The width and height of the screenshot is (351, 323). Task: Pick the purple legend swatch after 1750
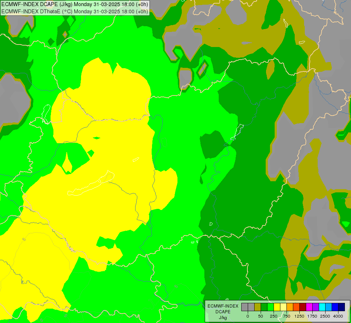[316, 307]
